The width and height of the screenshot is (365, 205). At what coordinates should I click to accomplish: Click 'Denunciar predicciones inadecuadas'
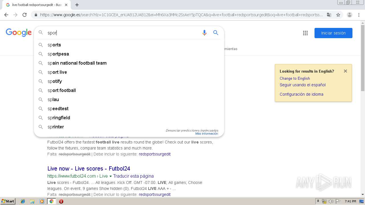(192, 130)
